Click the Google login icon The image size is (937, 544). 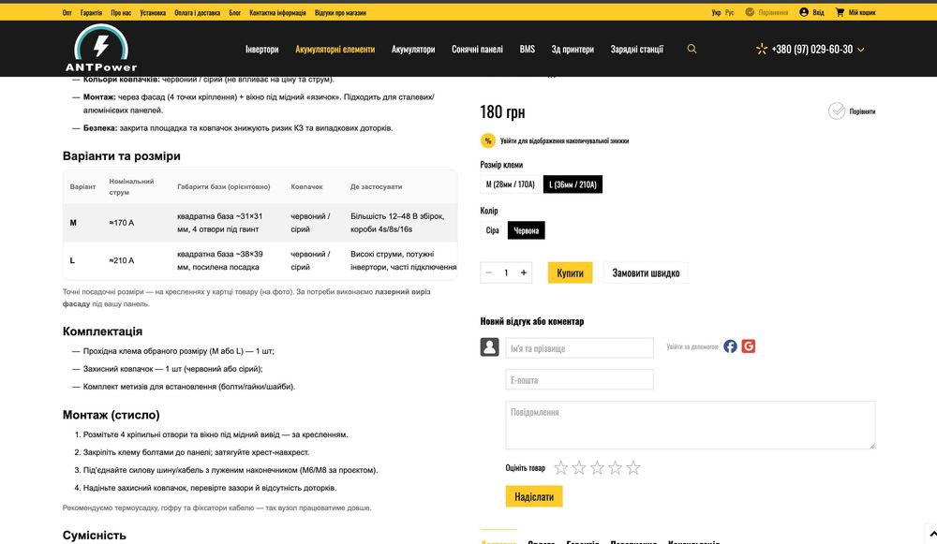coord(748,346)
